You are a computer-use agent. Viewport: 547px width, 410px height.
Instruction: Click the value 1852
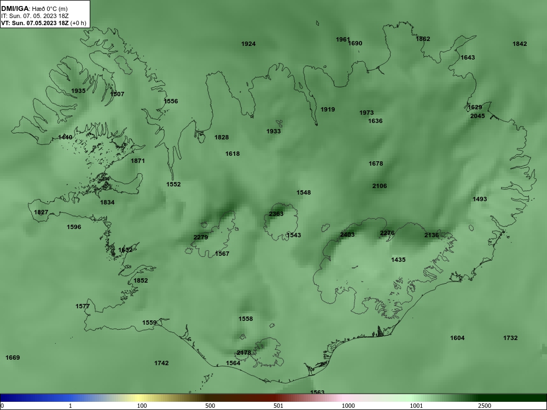click(141, 280)
